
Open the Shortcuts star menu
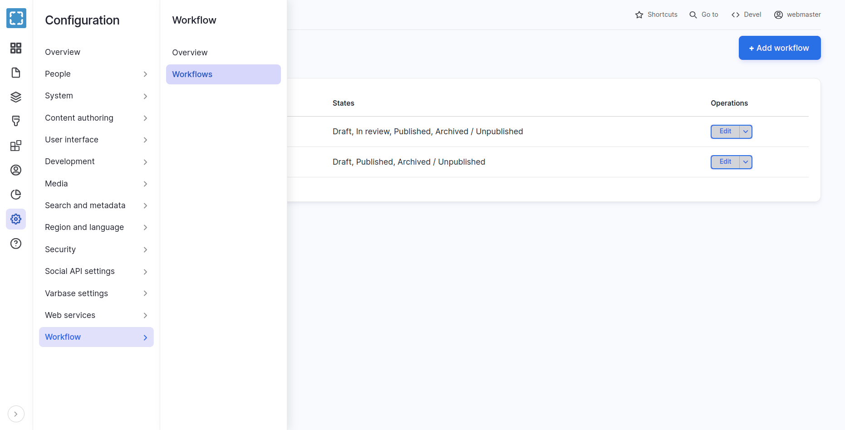pyautogui.click(x=656, y=15)
